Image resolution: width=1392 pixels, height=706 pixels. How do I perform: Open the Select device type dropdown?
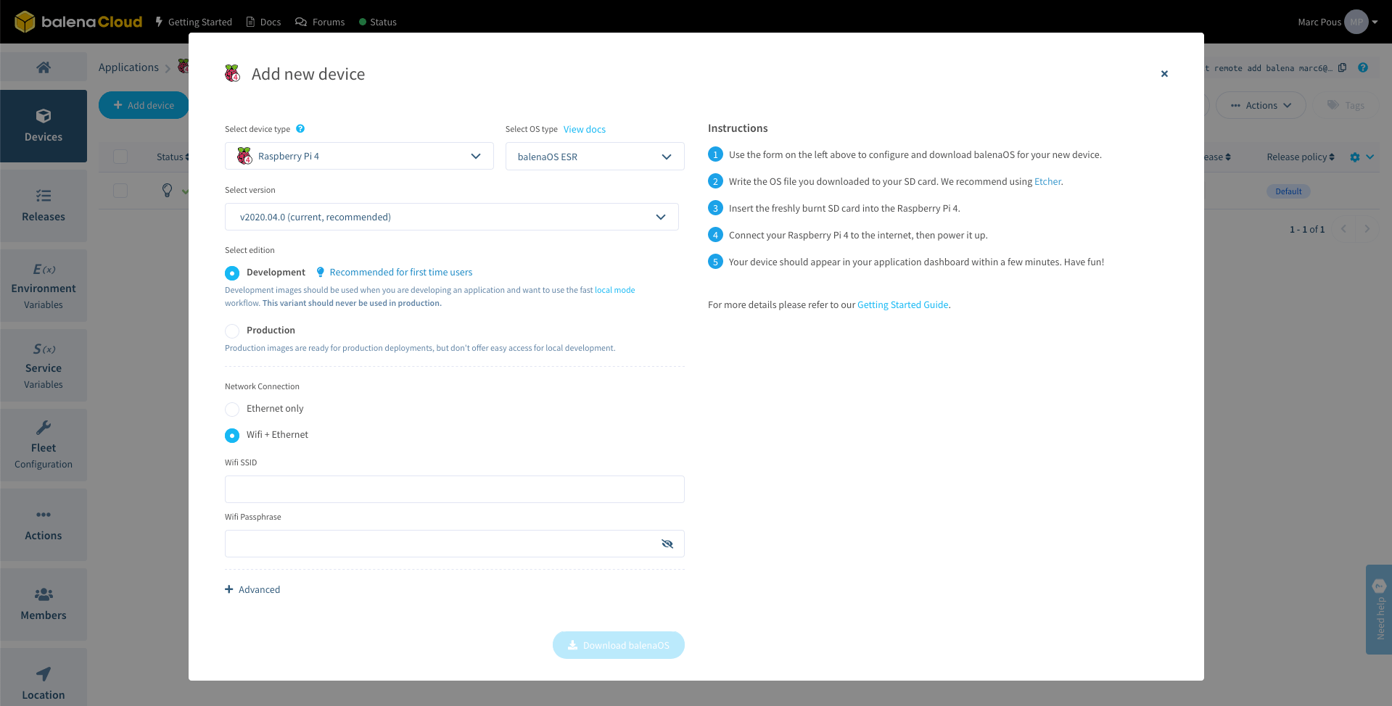[358, 156]
